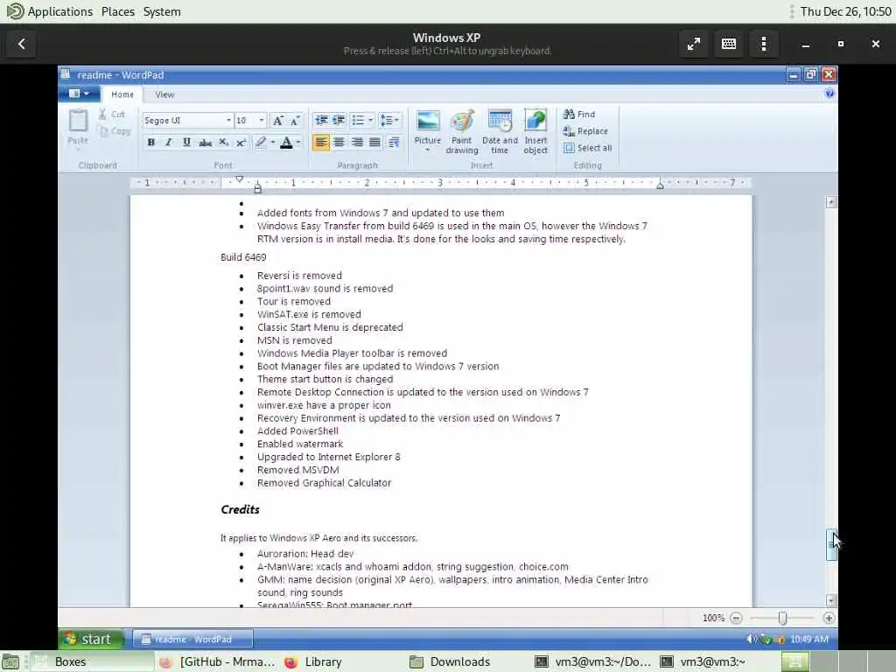Align text right
This screenshot has height=672, width=896.
(357, 143)
